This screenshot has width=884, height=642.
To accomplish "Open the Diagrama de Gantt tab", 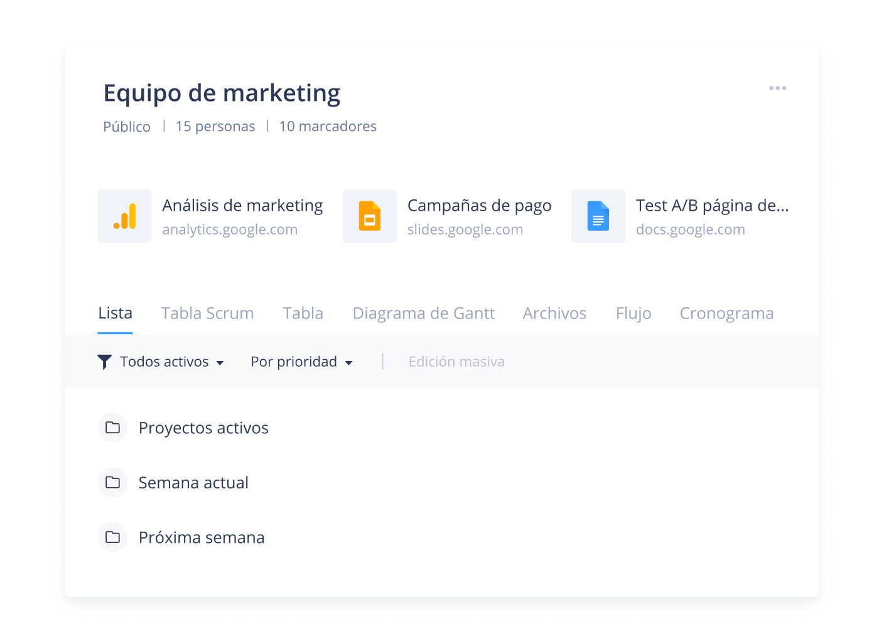I will point(423,313).
